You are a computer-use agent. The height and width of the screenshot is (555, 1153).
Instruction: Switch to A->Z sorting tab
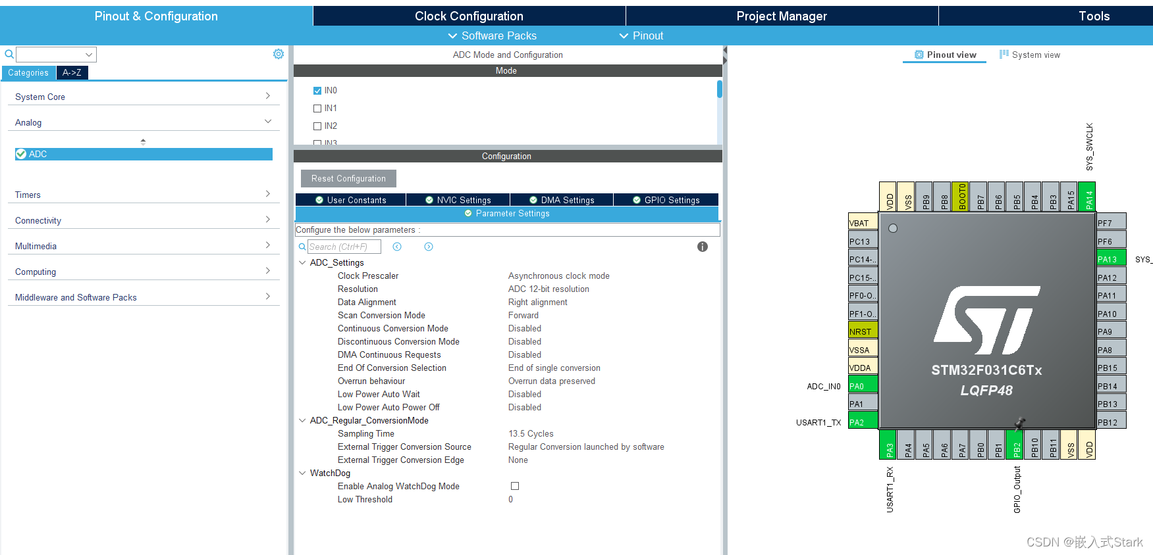pyautogui.click(x=72, y=72)
